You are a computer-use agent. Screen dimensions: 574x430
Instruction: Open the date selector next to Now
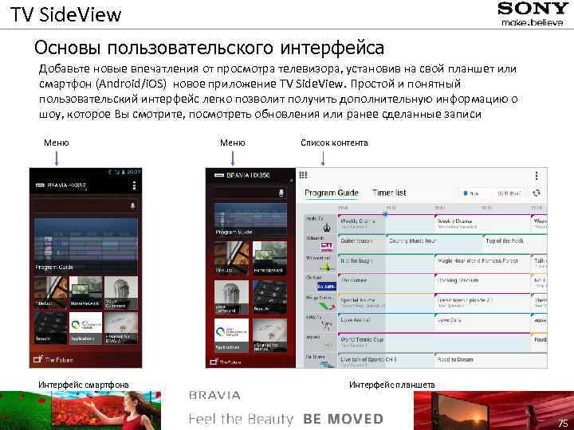[x=509, y=193]
